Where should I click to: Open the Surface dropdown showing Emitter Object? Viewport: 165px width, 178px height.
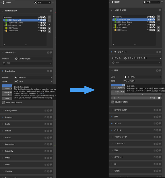[x=34, y=59]
